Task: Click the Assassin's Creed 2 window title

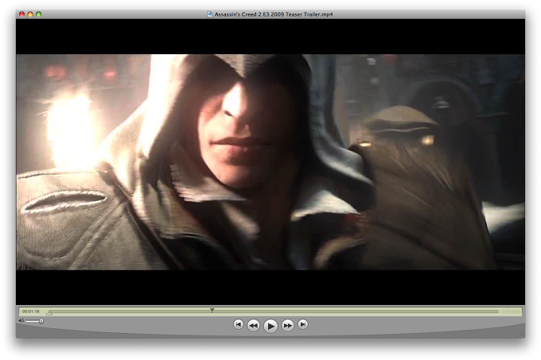Action: click(x=274, y=14)
